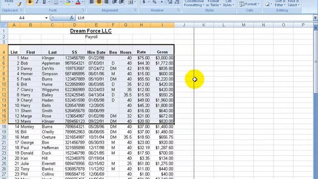Open the Name Box dropdown
This screenshot has height=179, width=318.
[x=46, y=18]
